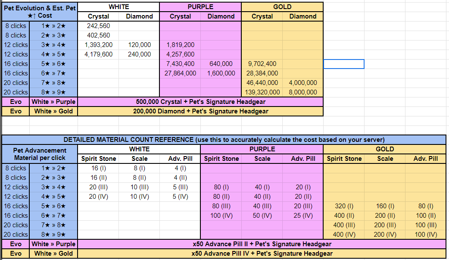
Task: Click the "DETAILED MATERIAL COUNT REFERENCE" banner
Action: click(224, 140)
